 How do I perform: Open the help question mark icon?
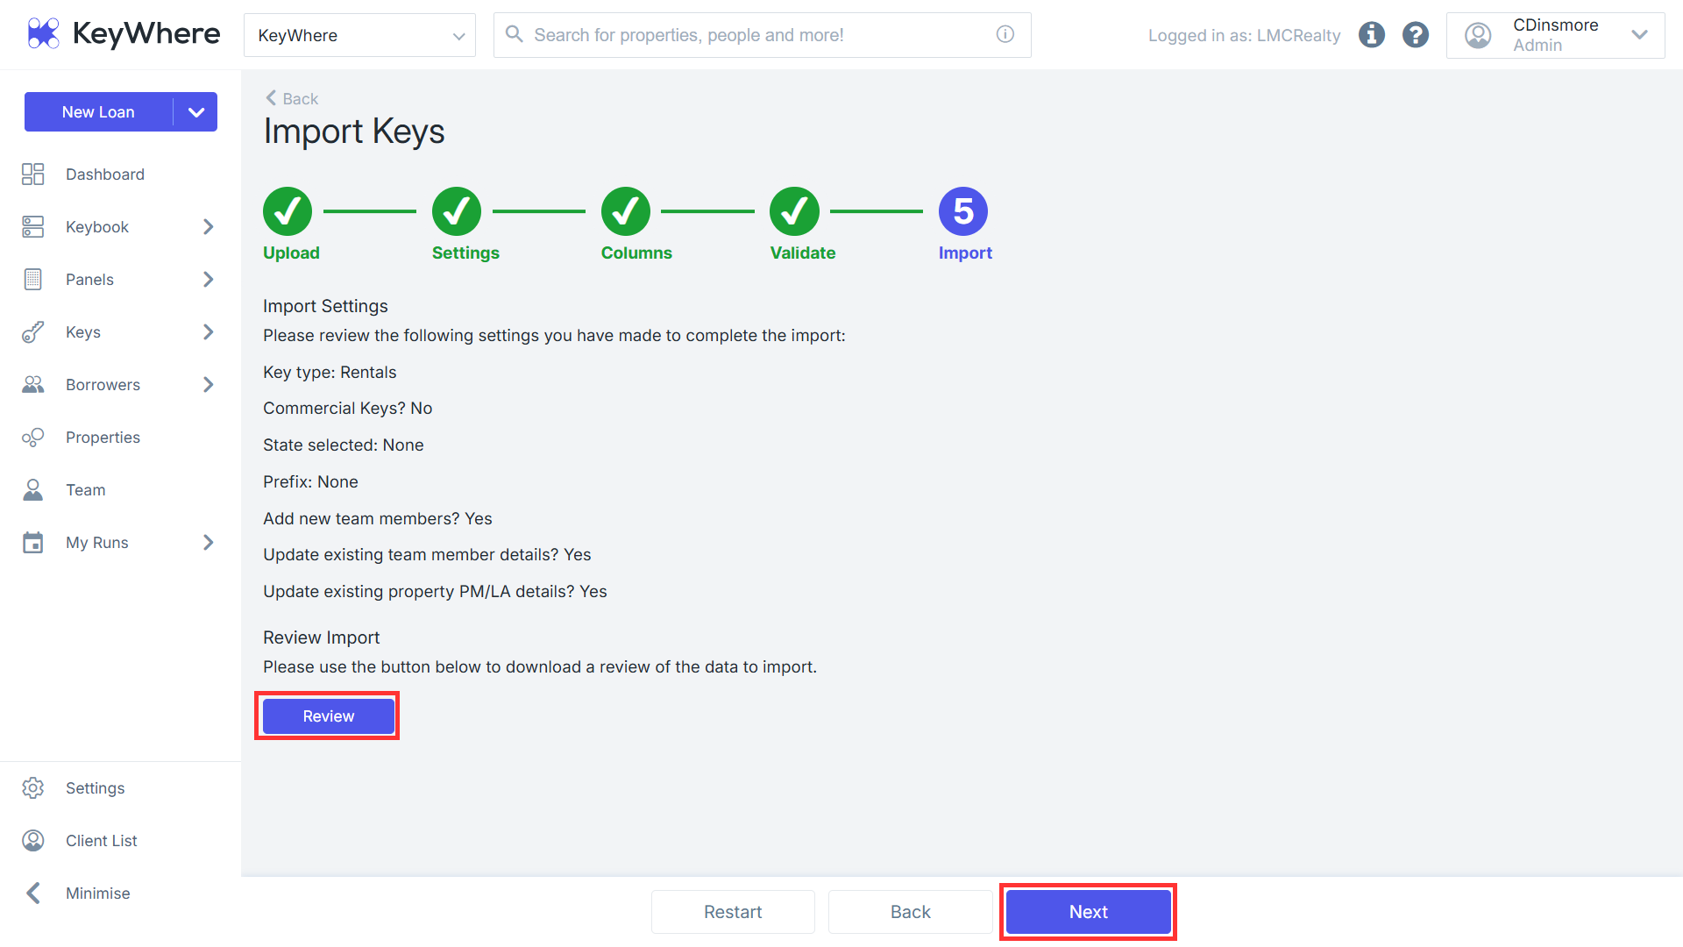(1416, 35)
